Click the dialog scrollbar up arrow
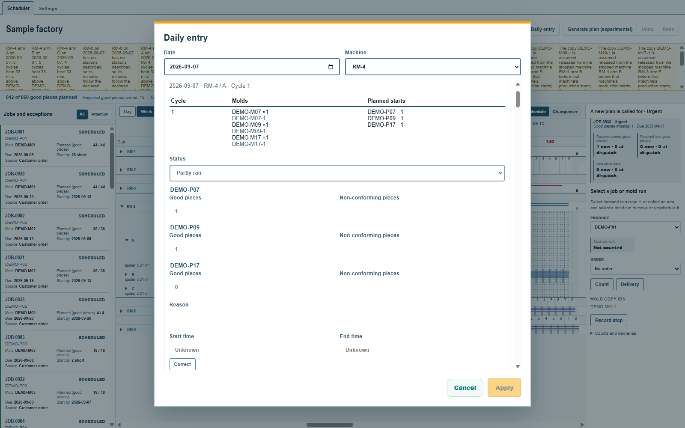Image resolution: width=685 pixels, height=428 pixels. [x=518, y=84]
